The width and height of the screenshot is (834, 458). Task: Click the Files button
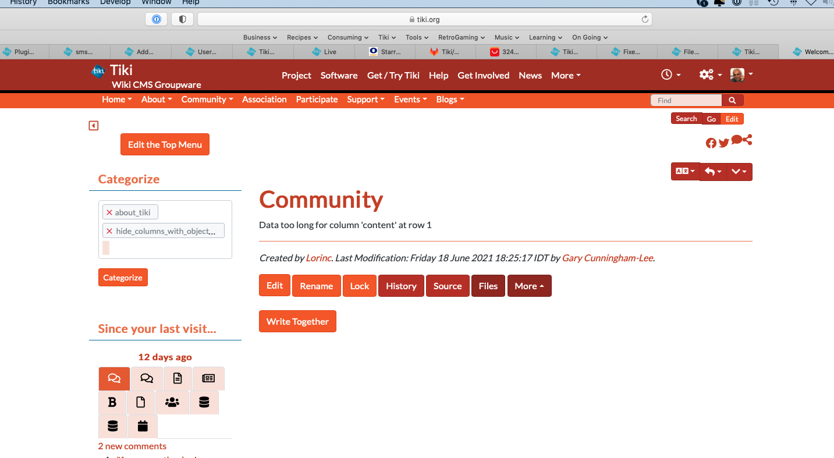pos(488,286)
